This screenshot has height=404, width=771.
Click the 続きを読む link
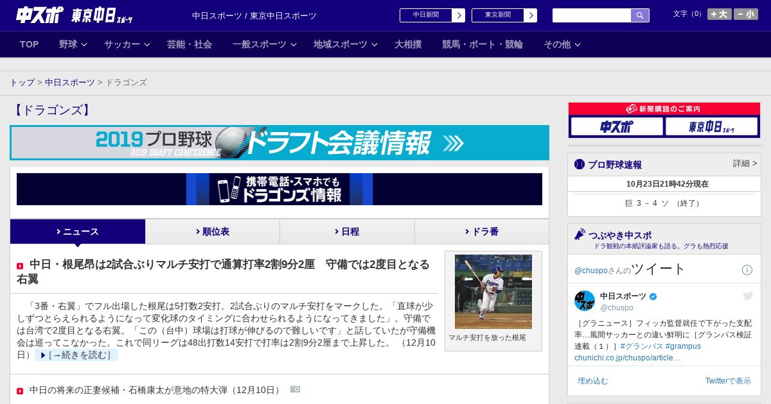(x=76, y=355)
